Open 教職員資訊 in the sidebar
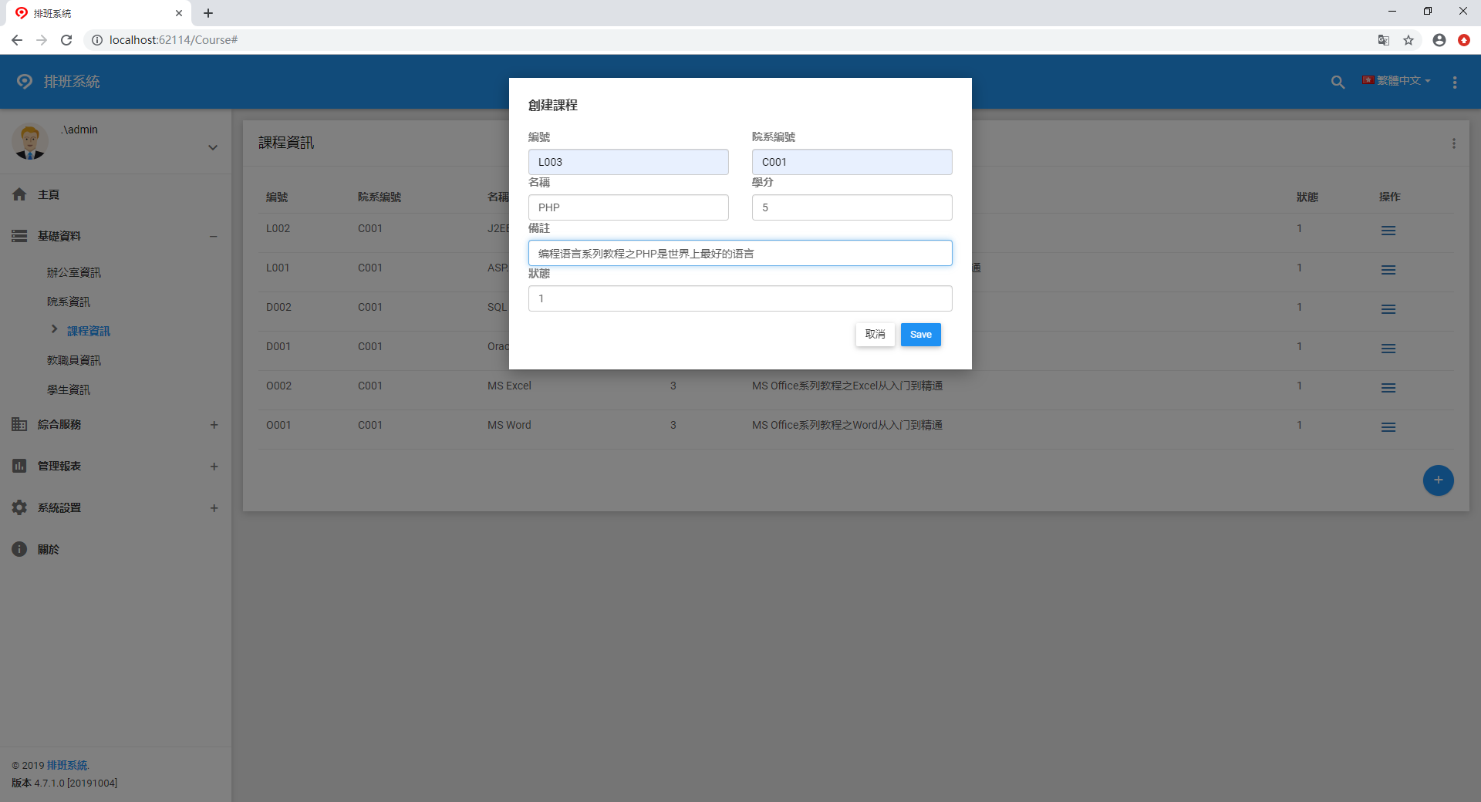This screenshot has width=1481, height=802. pos(74,360)
